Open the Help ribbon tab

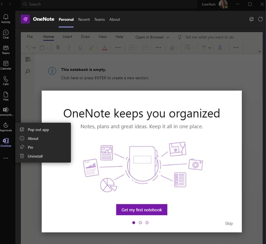119,37
